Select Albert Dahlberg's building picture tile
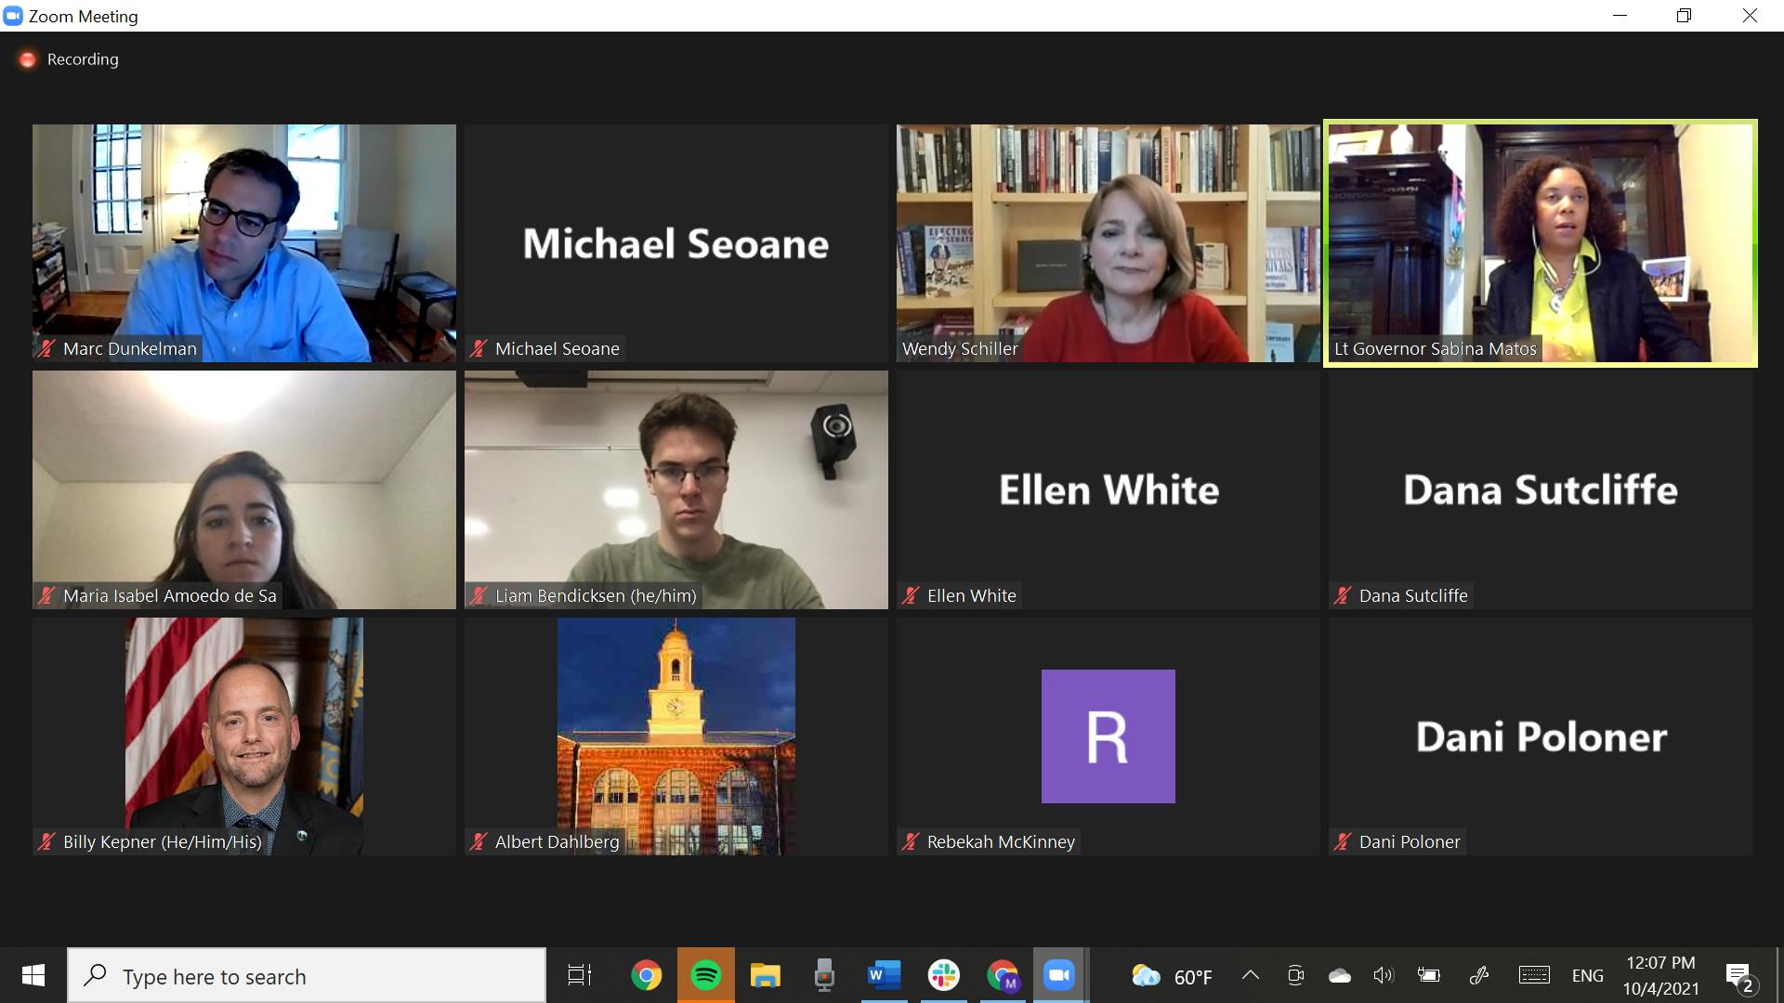Image resolution: width=1784 pixels, height=1003 pixels. 676,736
